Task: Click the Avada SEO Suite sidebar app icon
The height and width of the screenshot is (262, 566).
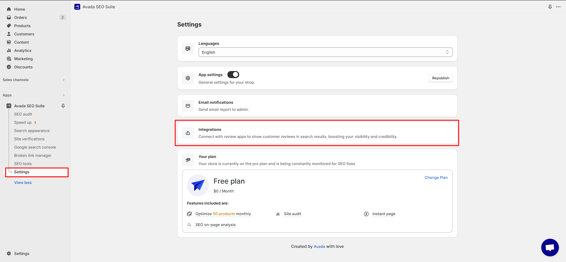Action: point(9,106)
